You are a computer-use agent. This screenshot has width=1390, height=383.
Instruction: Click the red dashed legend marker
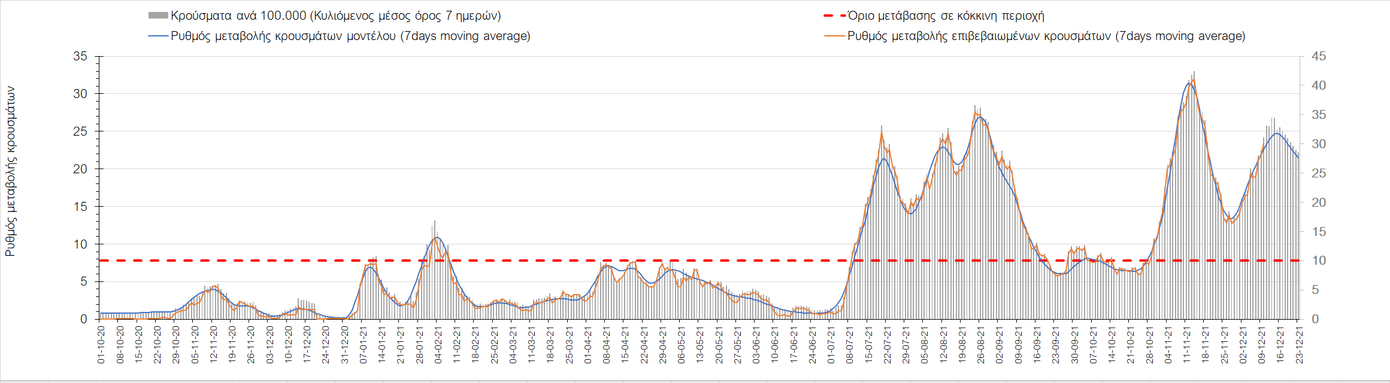834,16
